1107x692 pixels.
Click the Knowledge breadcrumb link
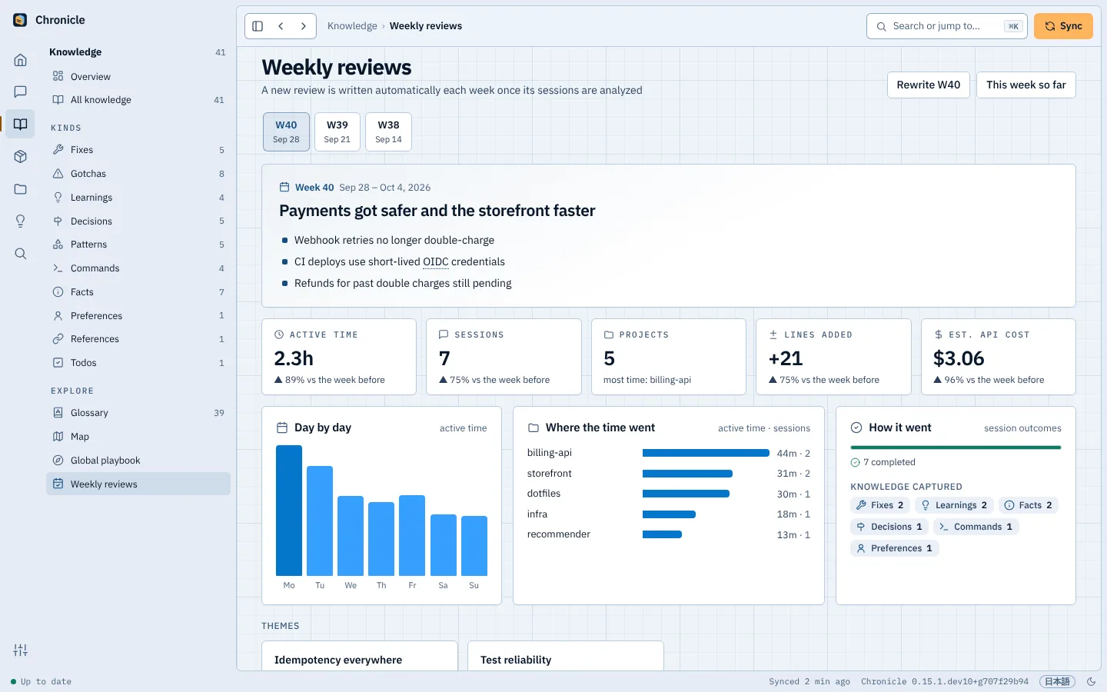pyautogui.click(x=352, y=26)
